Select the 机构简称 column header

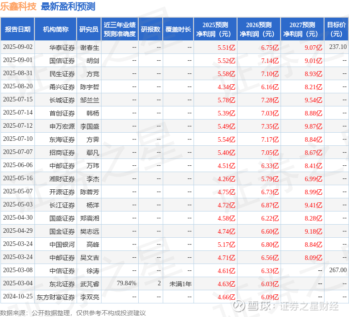(56, 29)
